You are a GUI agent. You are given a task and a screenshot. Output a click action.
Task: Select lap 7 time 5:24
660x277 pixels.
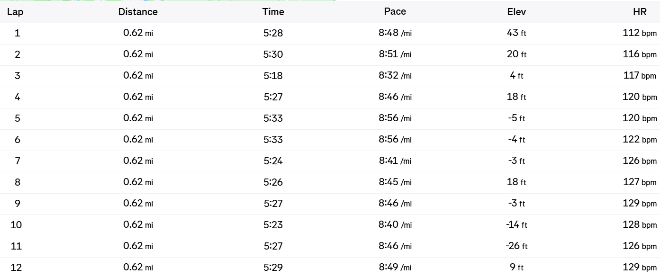pyautogui.click(x=273, y=161)
